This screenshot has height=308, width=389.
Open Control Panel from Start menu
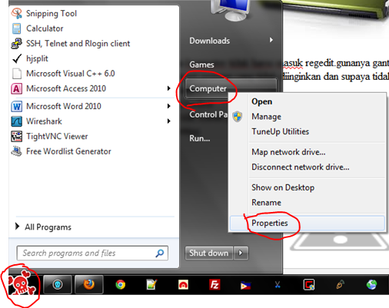click(x=208, y=114)
